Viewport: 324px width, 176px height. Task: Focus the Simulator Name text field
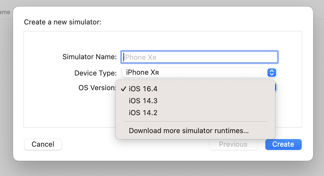pos(200,57)
